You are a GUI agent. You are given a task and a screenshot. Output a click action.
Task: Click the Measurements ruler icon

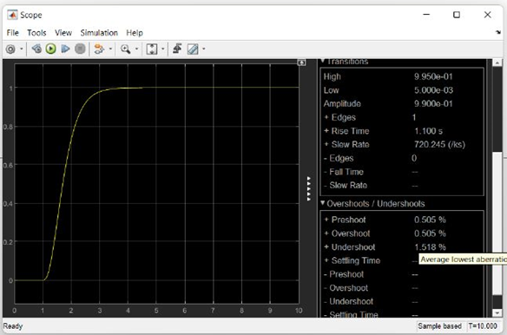193,49
